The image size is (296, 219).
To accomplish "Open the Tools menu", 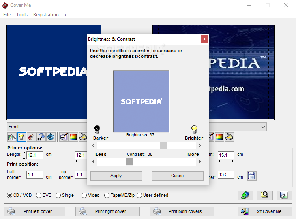I will [x=22, y=15].
